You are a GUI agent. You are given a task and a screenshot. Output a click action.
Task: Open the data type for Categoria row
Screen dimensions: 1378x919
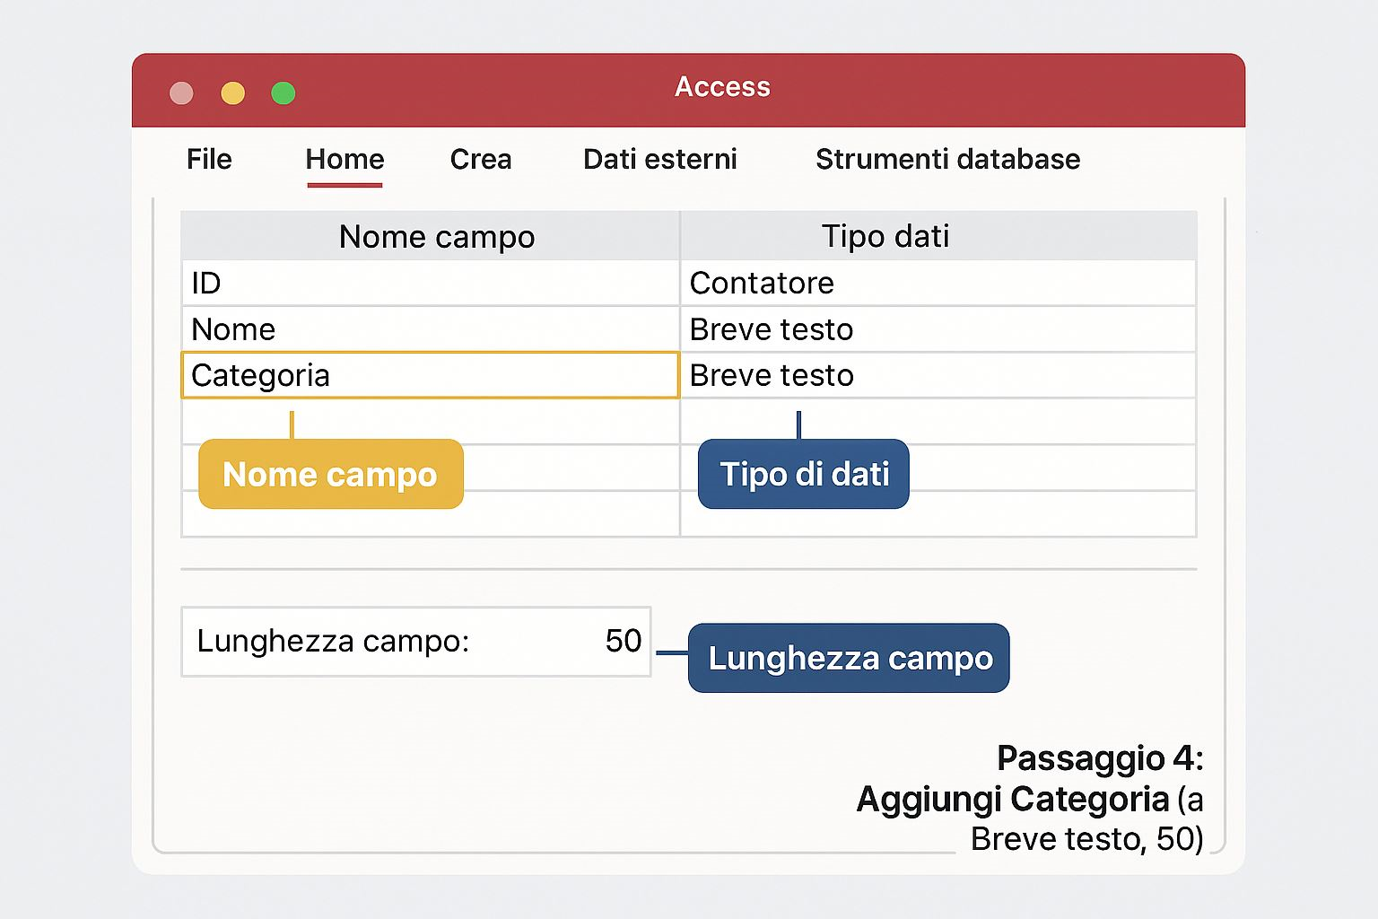(x=938, y=375)
